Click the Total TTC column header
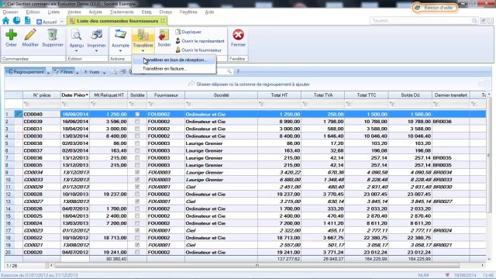496x279 pixels. point(367,95)
